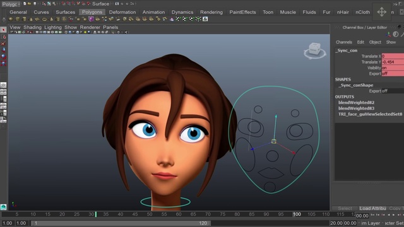Toggle the Visibility attribute value field

click(393, 68)
